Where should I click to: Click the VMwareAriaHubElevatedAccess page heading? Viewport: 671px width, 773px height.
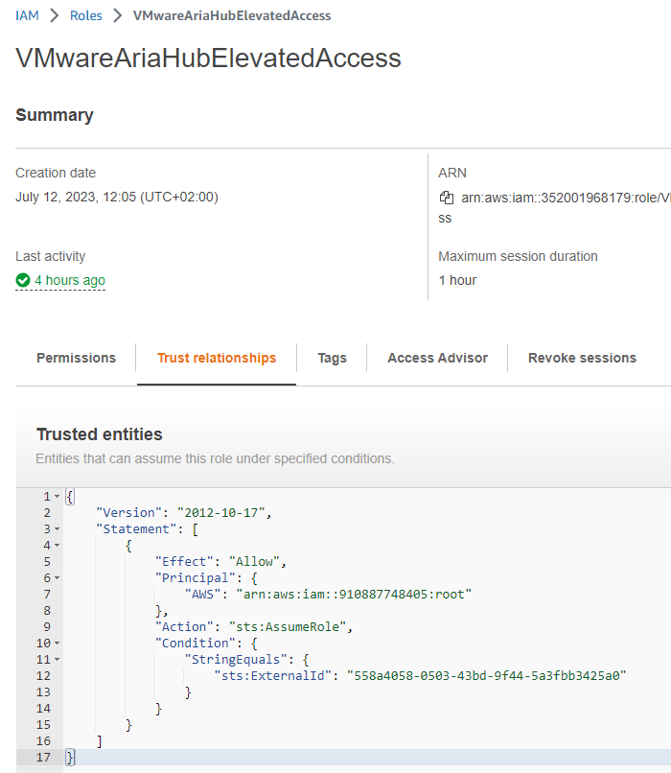pos(208,58)
